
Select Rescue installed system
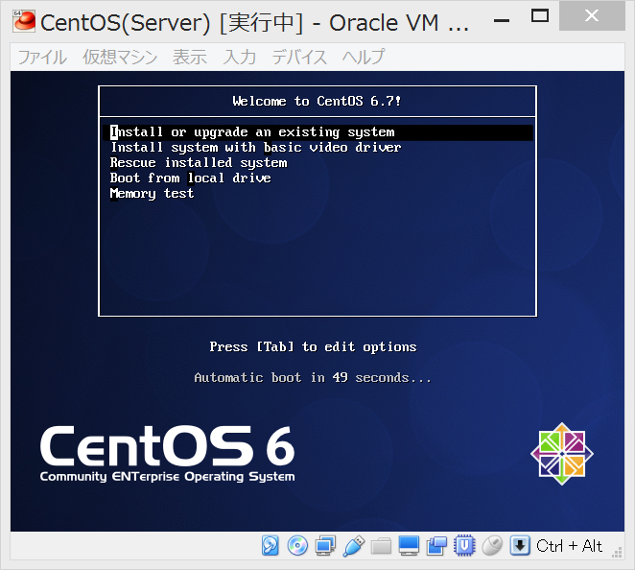coord(199,163)
